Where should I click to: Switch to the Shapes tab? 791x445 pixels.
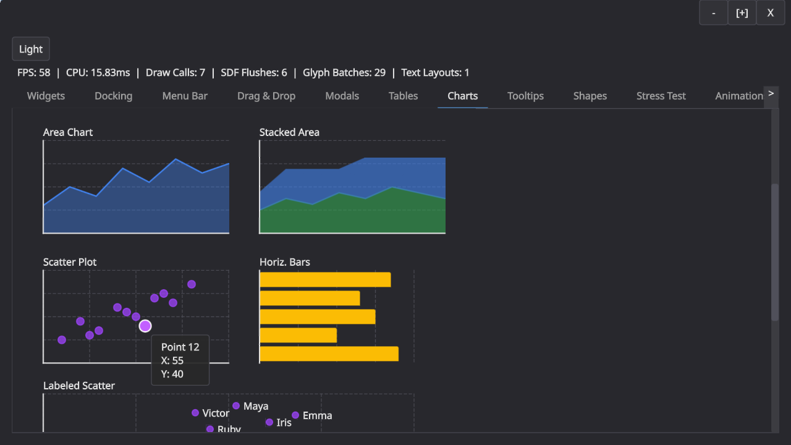pos(590,96)
